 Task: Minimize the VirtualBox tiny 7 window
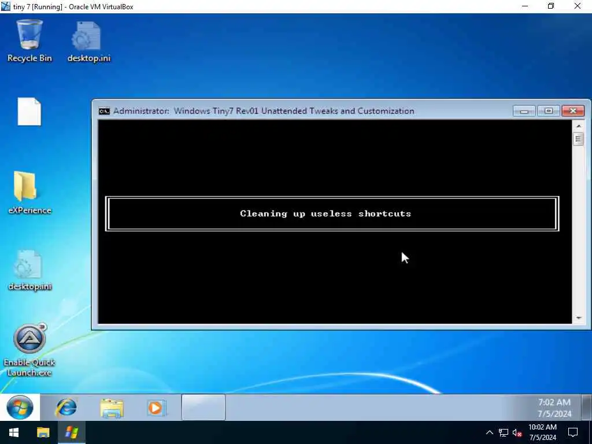click(524, 6)
